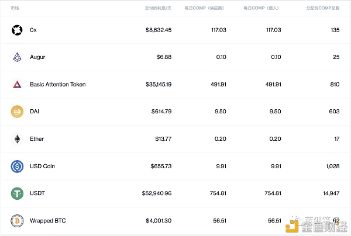Sort by the 支付的利息/天 column header
The height and width of the screenshot is (236, 351).
tap(158, 8)
